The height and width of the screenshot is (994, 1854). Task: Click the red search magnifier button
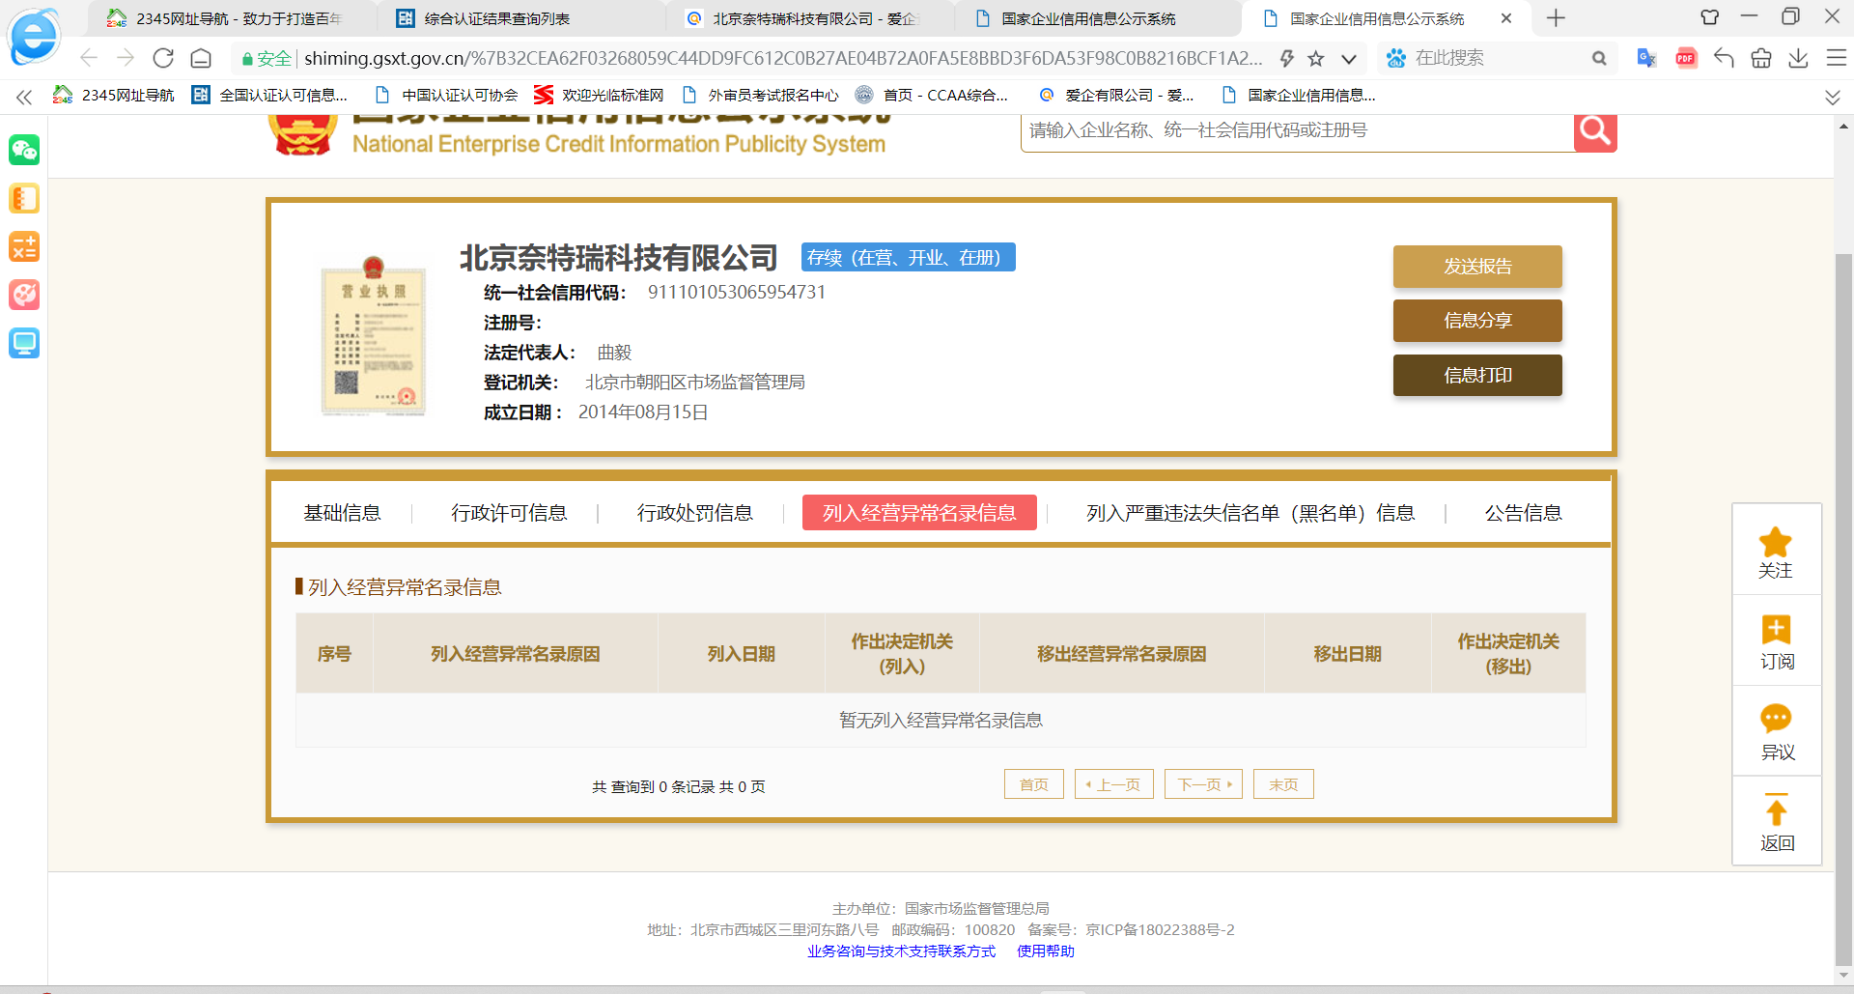pyautogui.click(x=1595, y=131)
